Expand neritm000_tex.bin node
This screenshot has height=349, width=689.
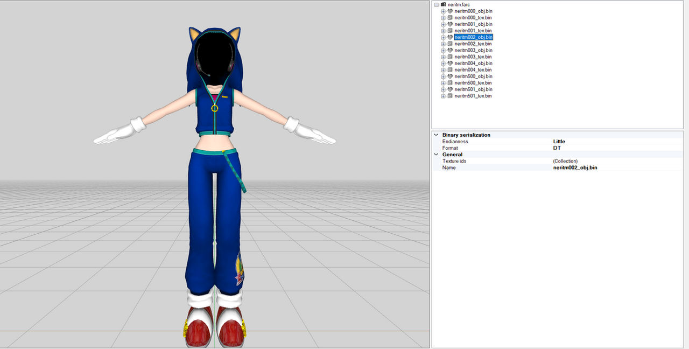pos(444,18)
